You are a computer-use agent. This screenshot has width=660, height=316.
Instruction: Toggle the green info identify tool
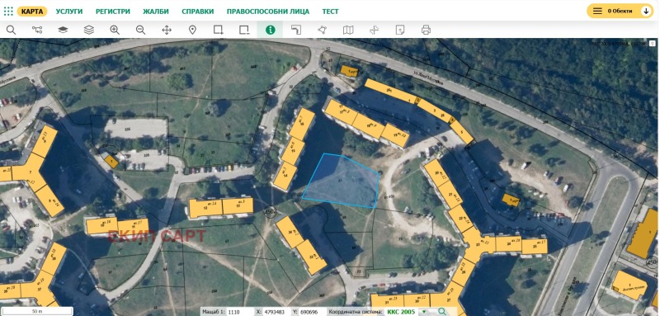tap(271, 30)
